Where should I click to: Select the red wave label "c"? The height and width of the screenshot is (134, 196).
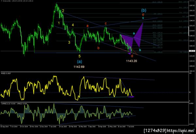(x=106, y=24)
